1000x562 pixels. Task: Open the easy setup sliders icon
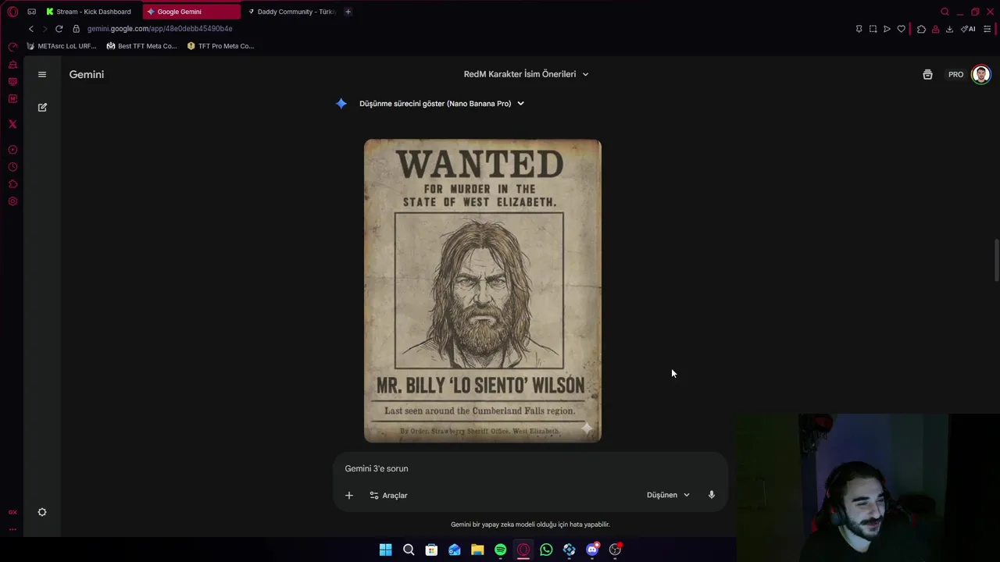[987, 29]
